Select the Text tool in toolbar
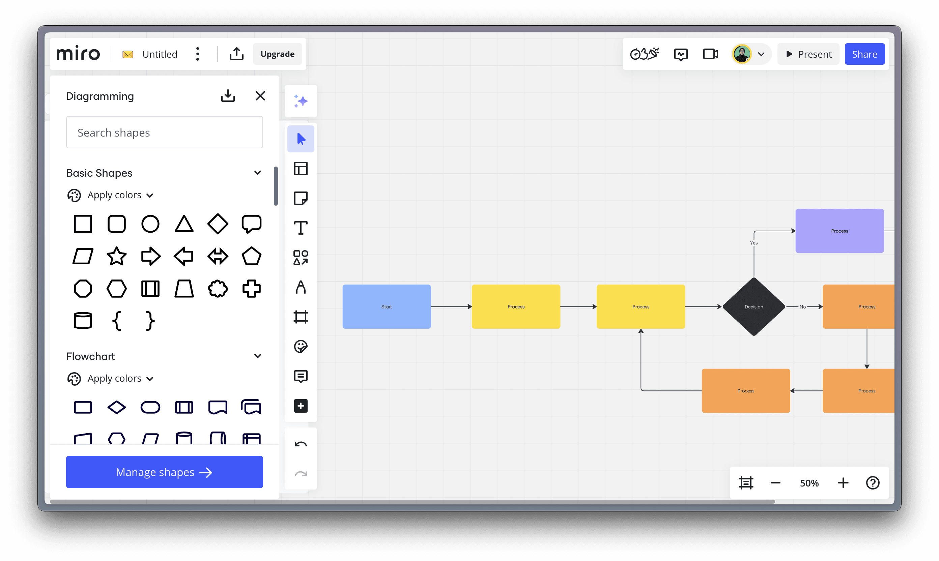939x561 pixels. 301,228
